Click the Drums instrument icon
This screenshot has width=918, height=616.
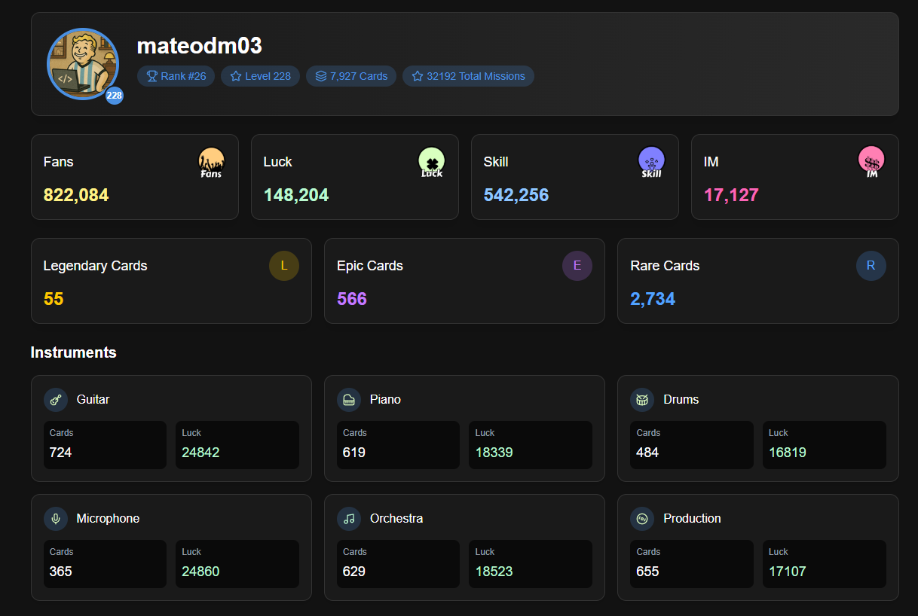(642, 400)
